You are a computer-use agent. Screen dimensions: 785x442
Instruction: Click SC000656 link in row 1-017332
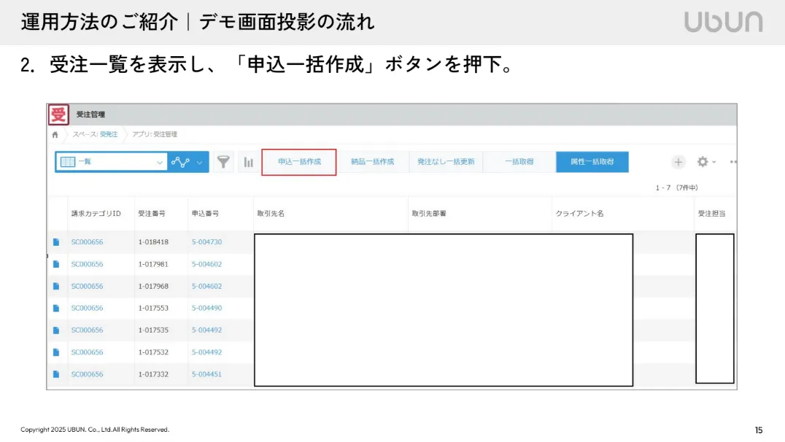87,374
